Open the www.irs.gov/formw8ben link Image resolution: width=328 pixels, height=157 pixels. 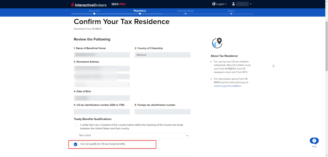(227, 86)
